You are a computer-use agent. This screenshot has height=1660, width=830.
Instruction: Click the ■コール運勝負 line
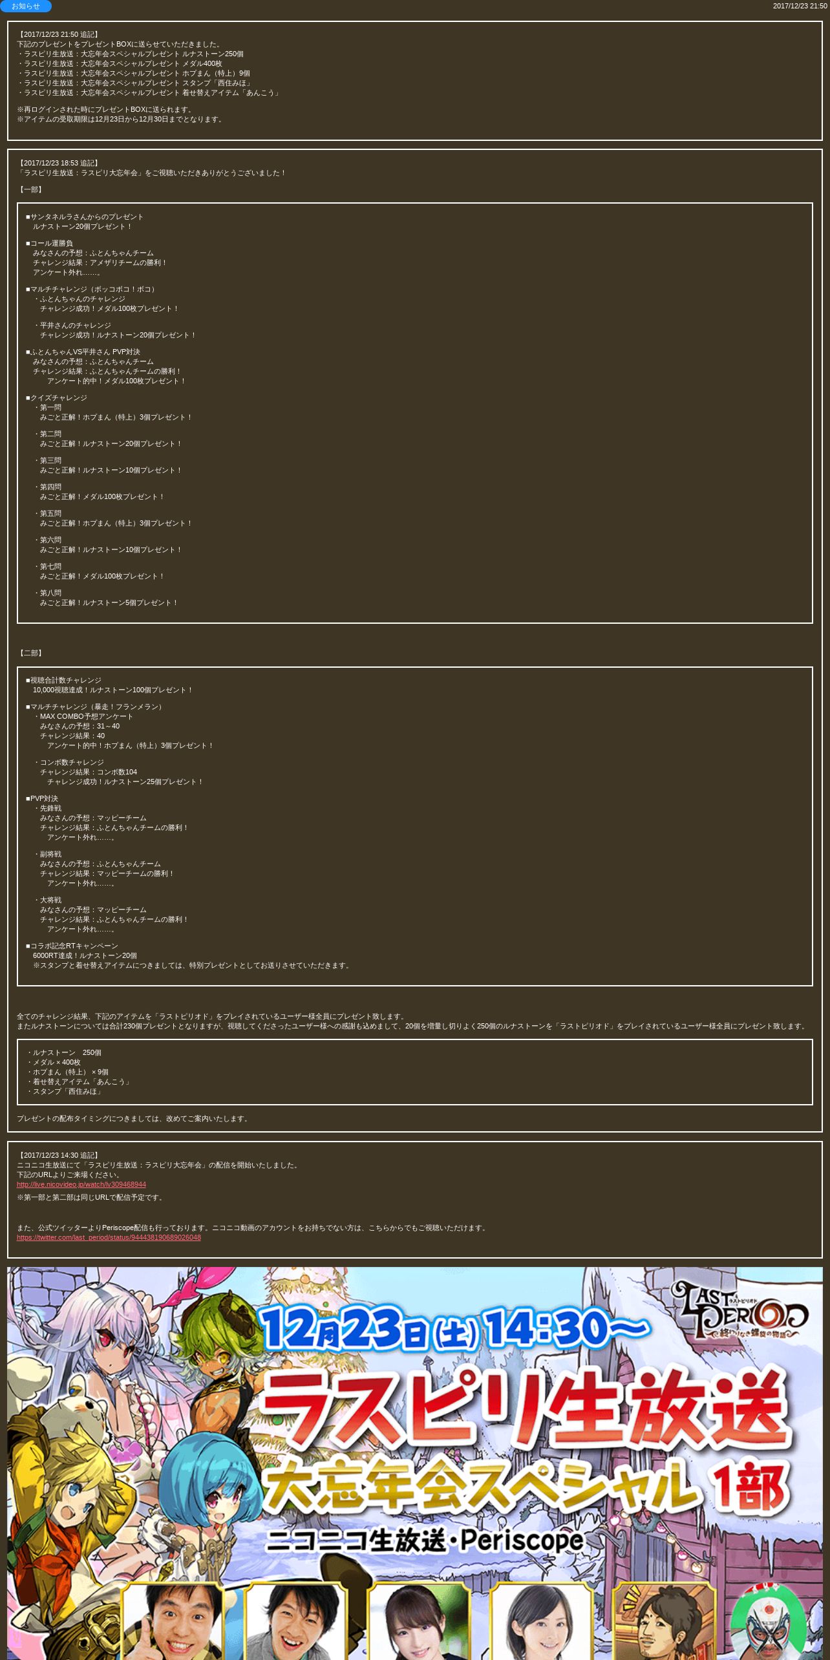(x=49, y=243)
